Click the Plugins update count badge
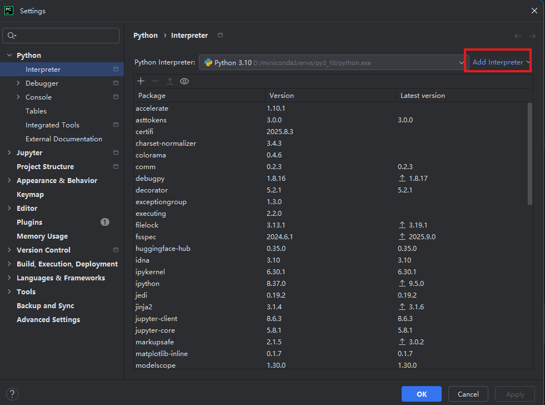545x405 pixels. tap(105, 222)
